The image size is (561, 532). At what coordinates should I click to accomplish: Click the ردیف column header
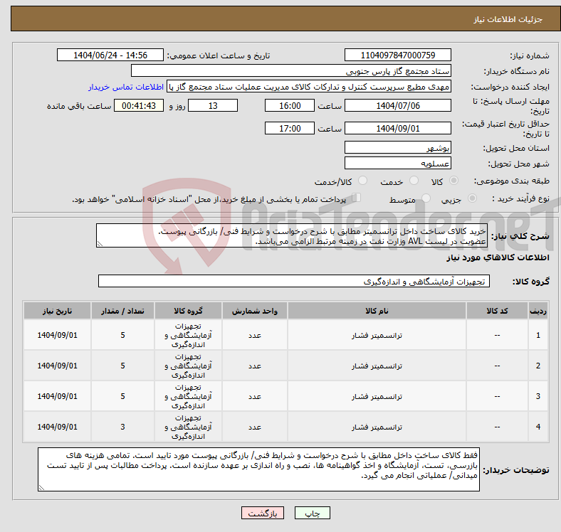pyautogui.click(x=538, y=311)
